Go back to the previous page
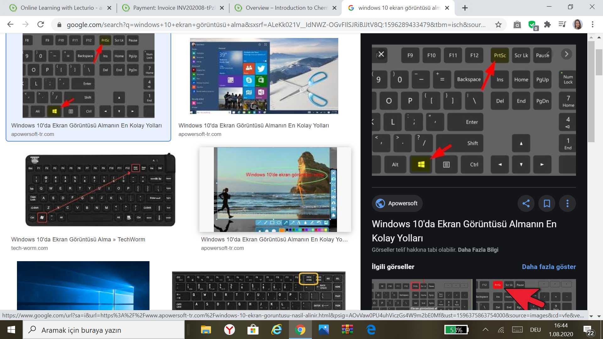 point(10,24)
